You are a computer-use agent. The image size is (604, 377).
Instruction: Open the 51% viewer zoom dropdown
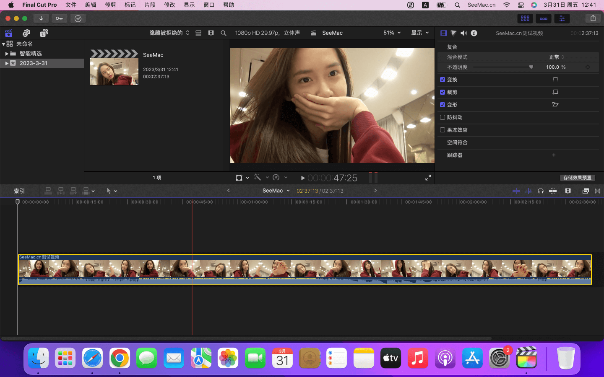coord(392,33)
